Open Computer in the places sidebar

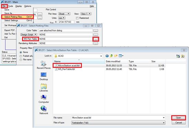44,99
